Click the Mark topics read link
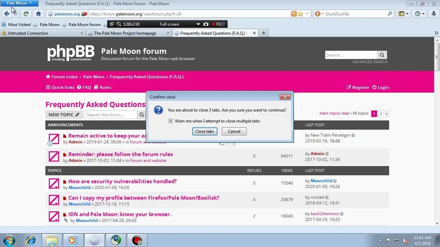 [334, 113]
